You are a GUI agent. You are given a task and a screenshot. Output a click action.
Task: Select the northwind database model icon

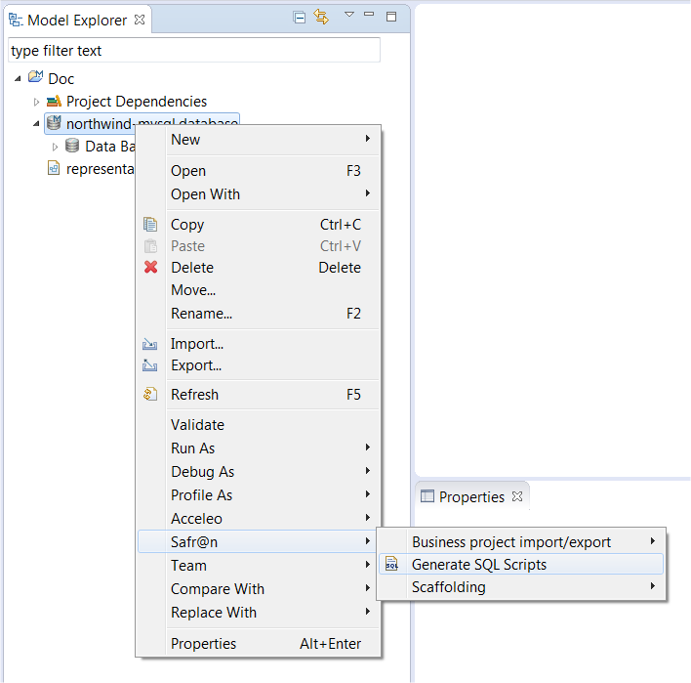tap(54, 123)
